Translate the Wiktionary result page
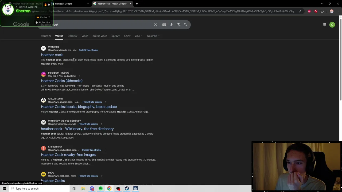 [x=88, y=124]
